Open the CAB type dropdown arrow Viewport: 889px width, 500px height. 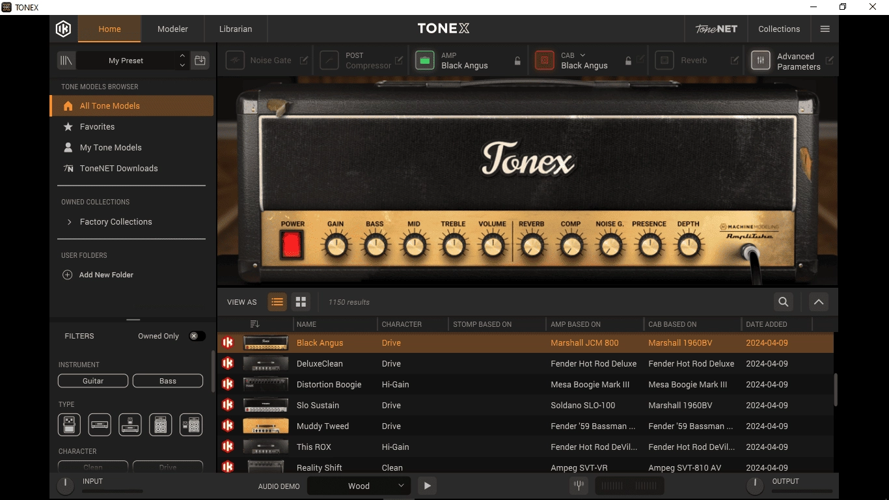582,55
